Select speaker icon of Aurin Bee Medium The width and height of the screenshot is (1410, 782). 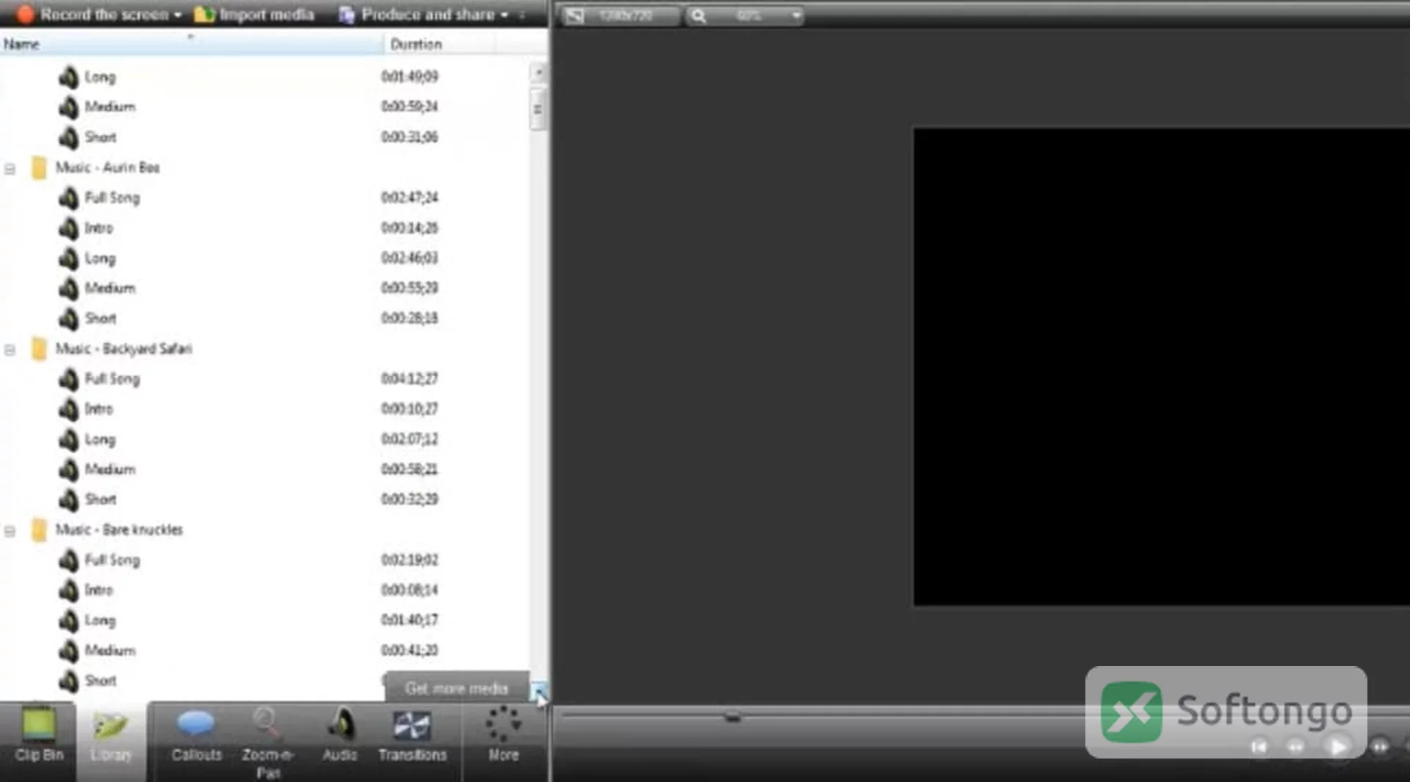(x=68, y=289)
